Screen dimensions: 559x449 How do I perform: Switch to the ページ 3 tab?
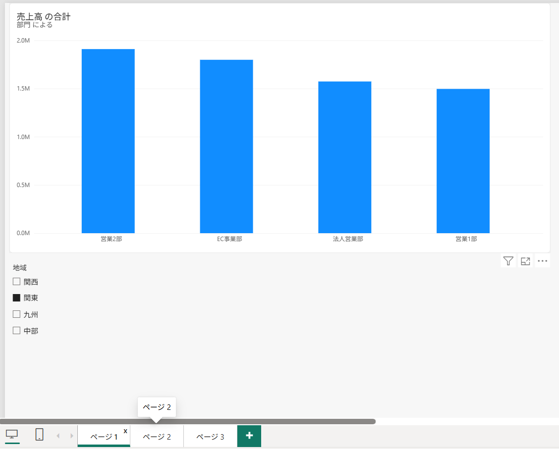(x=210, y=436)
